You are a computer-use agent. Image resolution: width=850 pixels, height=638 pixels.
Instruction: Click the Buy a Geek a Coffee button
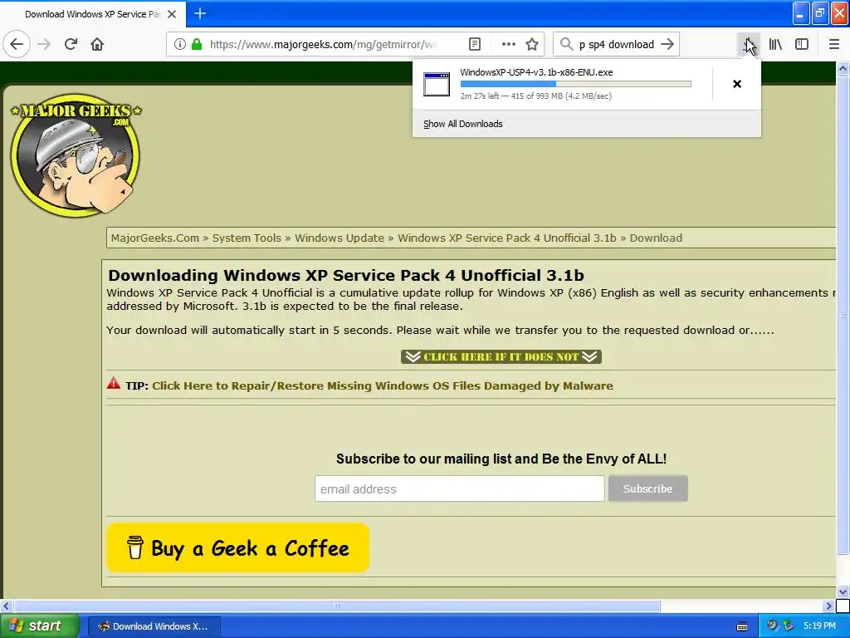238,548
